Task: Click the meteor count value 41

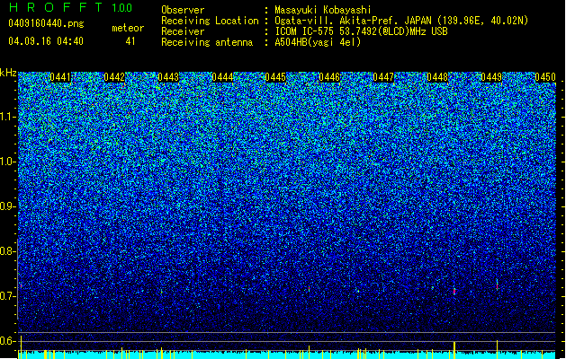Action: coord(130,41)
